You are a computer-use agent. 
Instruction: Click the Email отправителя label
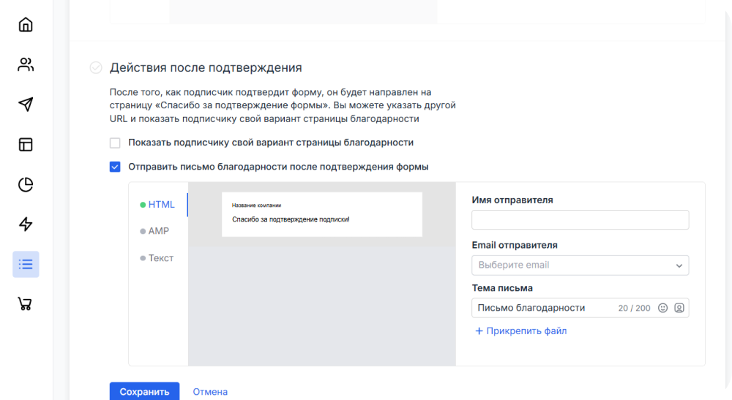click(515, 245)
